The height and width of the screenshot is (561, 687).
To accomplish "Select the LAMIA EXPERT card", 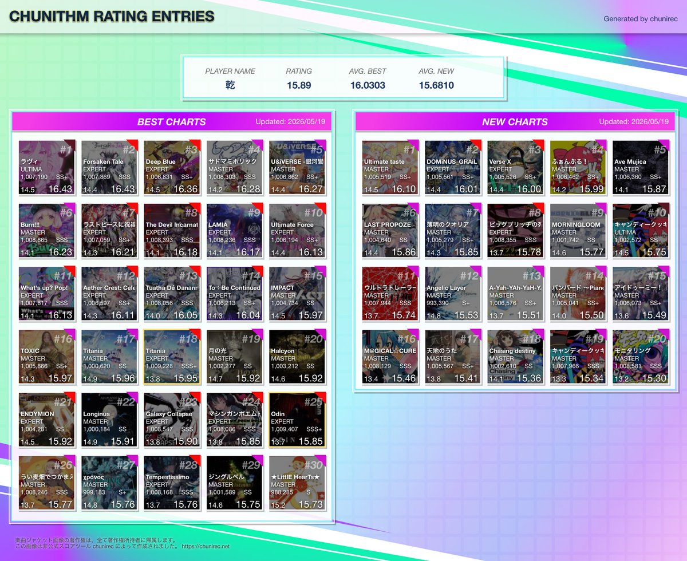I will (x=235, y=230).
